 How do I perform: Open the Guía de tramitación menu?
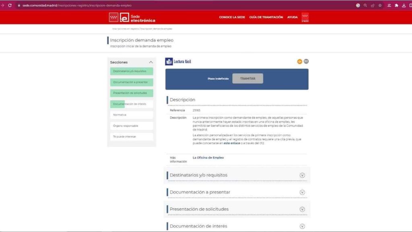[x=266, y=17]
